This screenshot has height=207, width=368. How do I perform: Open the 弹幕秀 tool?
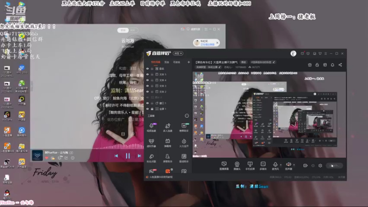pos(167,143)
